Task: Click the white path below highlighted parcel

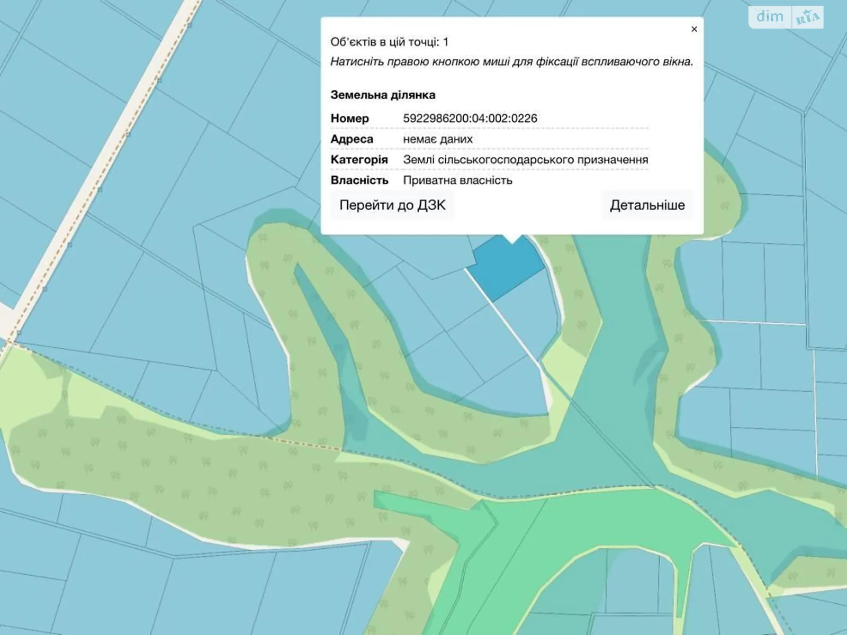Action: pyautogui.click(x=516, y=331)
